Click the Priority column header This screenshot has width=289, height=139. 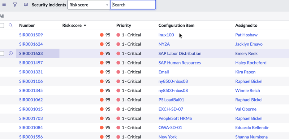[124, 25]
